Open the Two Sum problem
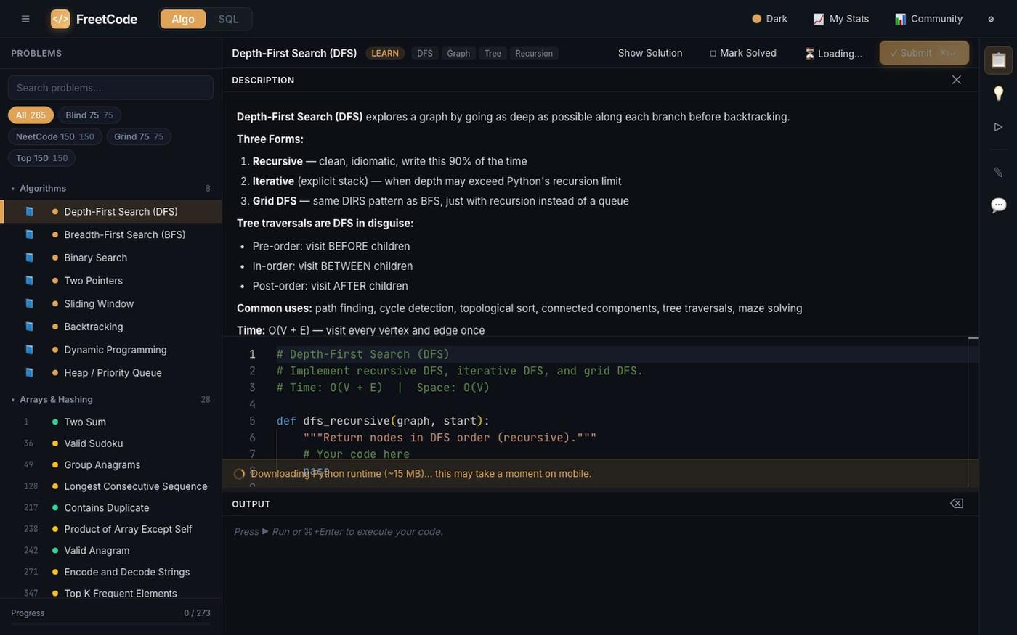 pyautogui.click(x=110, y=422)
